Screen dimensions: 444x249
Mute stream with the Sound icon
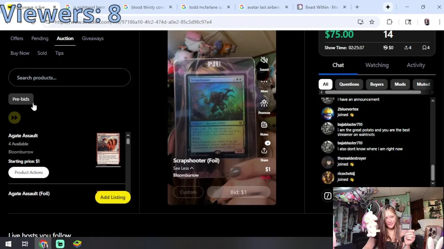point(264,60)
